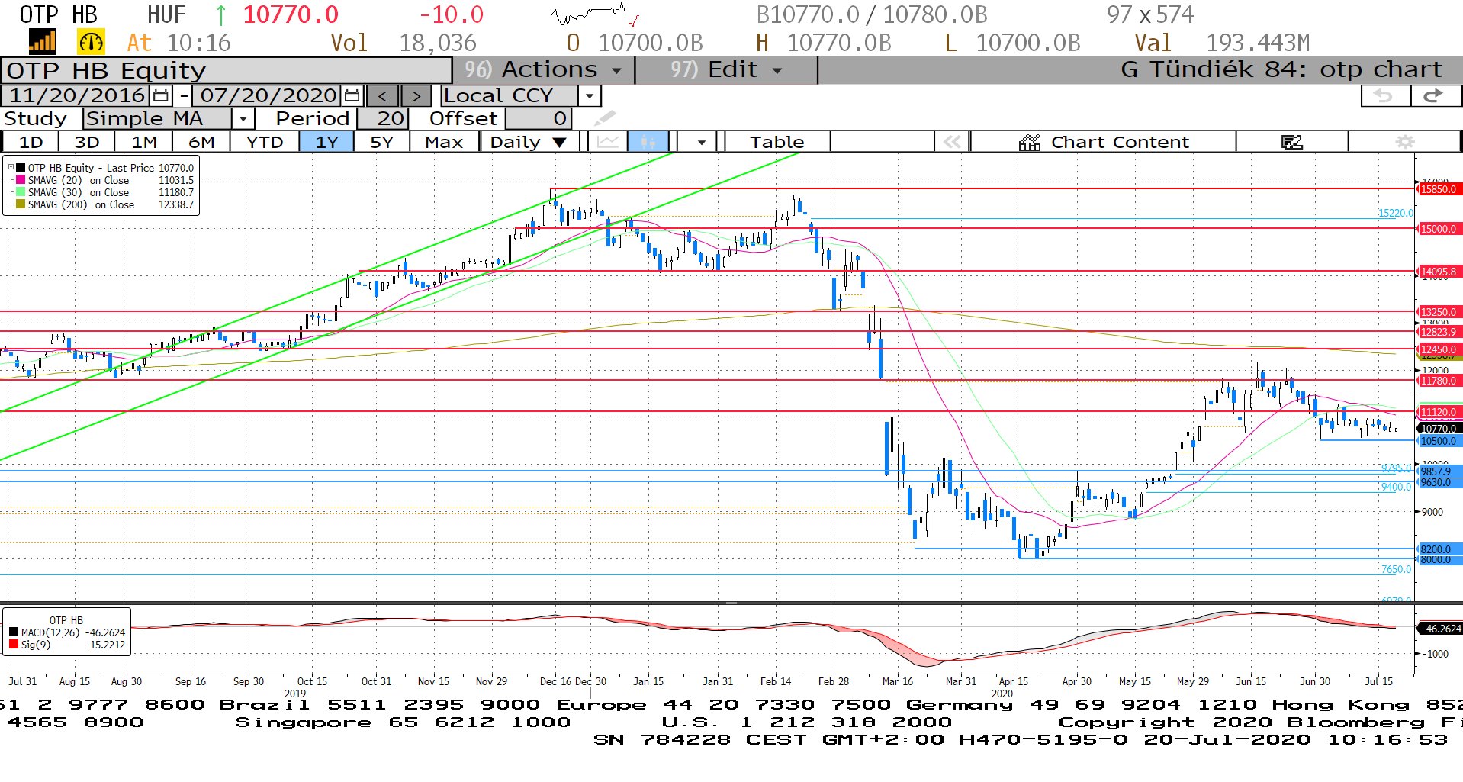Select the 10500.0 blue support level label
Image resolution: width=1463 pixels, height=782 pixels.
click(1439, 441)
